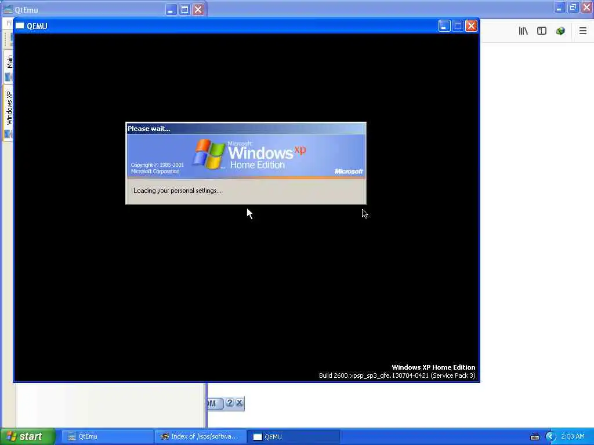Click the 'Please wait...' dialog title
The image size is (594, 445).
click(x=149, y=129)
